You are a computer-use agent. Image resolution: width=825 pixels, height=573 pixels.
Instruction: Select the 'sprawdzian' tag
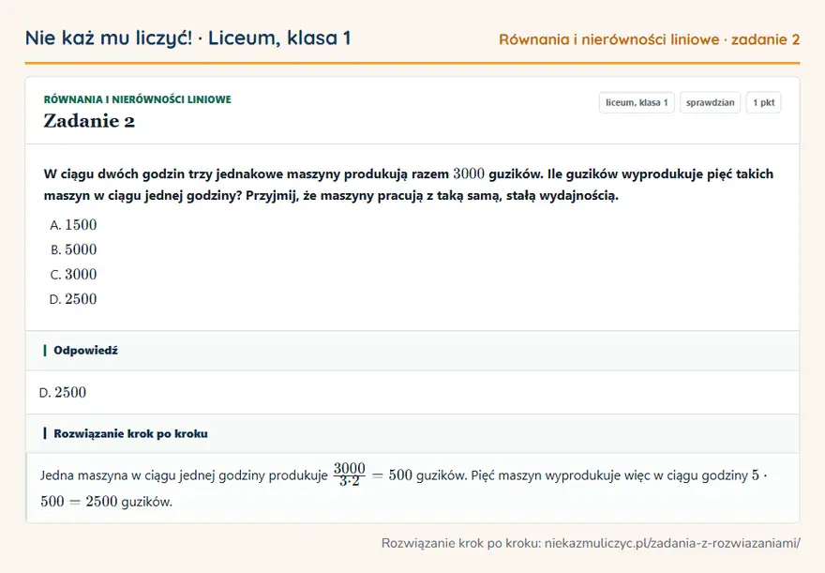[x=711, y=102]
